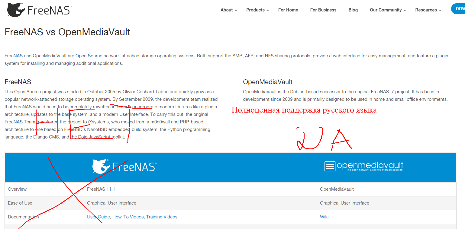Click the FreeNAS logo in the header
This screenshot has width=465, height=229.
[39, 10]
